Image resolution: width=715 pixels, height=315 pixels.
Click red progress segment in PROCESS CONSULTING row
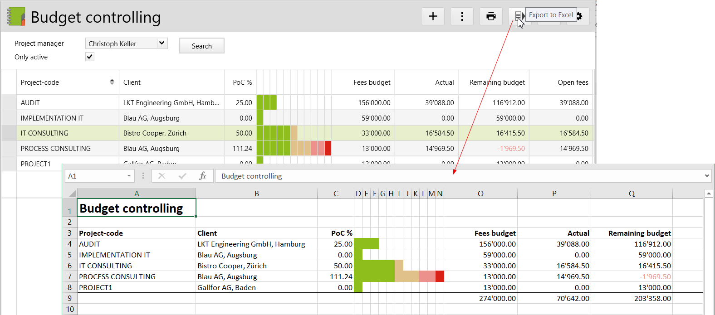[x=328, y=148]
